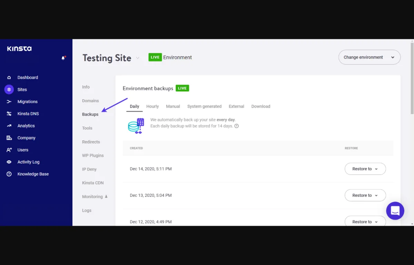Go to Migrations in the sidebar

[28, 102]
